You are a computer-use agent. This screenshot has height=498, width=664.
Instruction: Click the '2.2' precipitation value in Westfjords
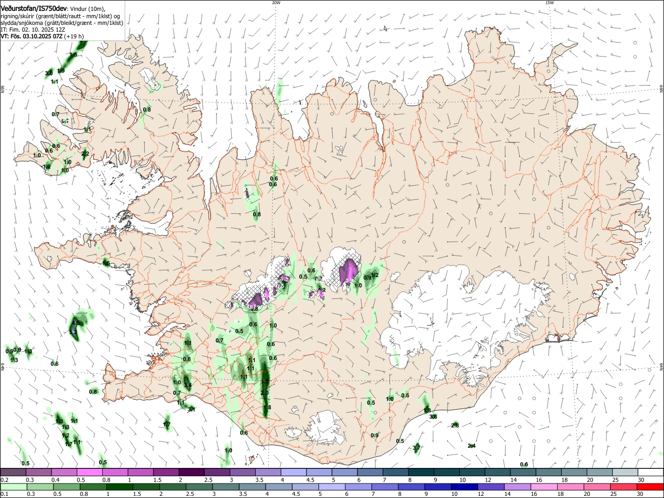pos(85,154)
